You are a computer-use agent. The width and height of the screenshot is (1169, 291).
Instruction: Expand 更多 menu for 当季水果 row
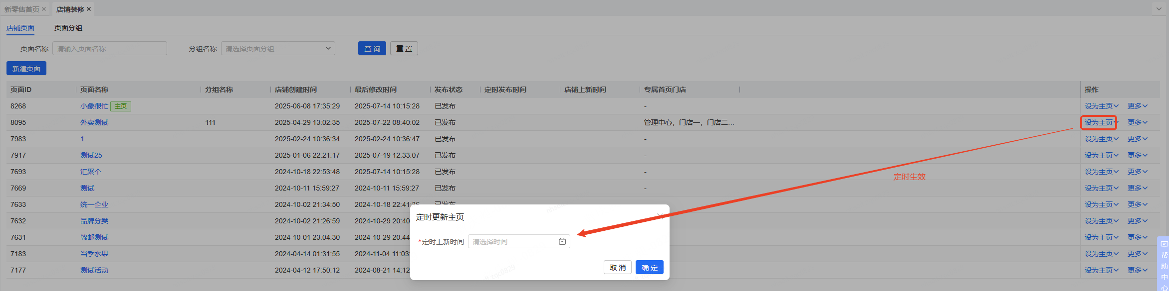click(1138, 254)
